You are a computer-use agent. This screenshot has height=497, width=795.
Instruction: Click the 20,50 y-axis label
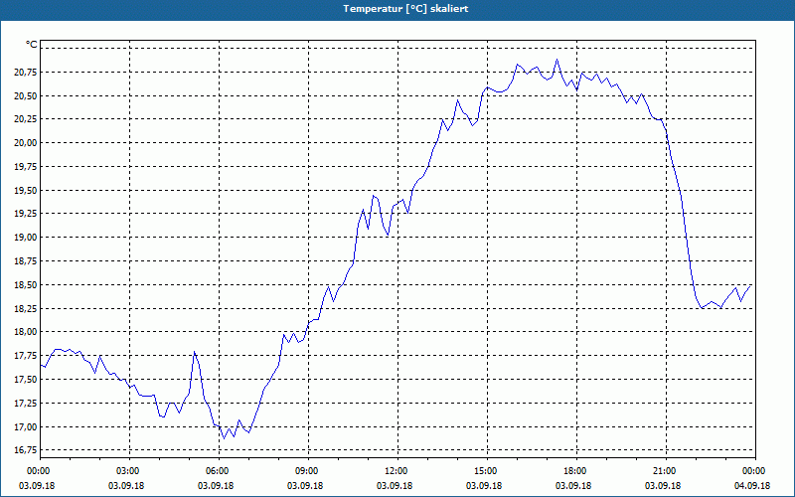(x=25, y=95)
